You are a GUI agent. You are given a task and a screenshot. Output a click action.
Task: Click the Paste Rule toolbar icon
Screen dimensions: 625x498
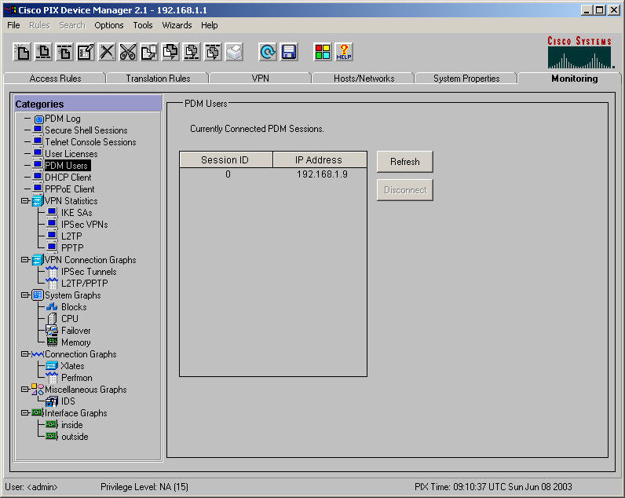tap(170, 52)
